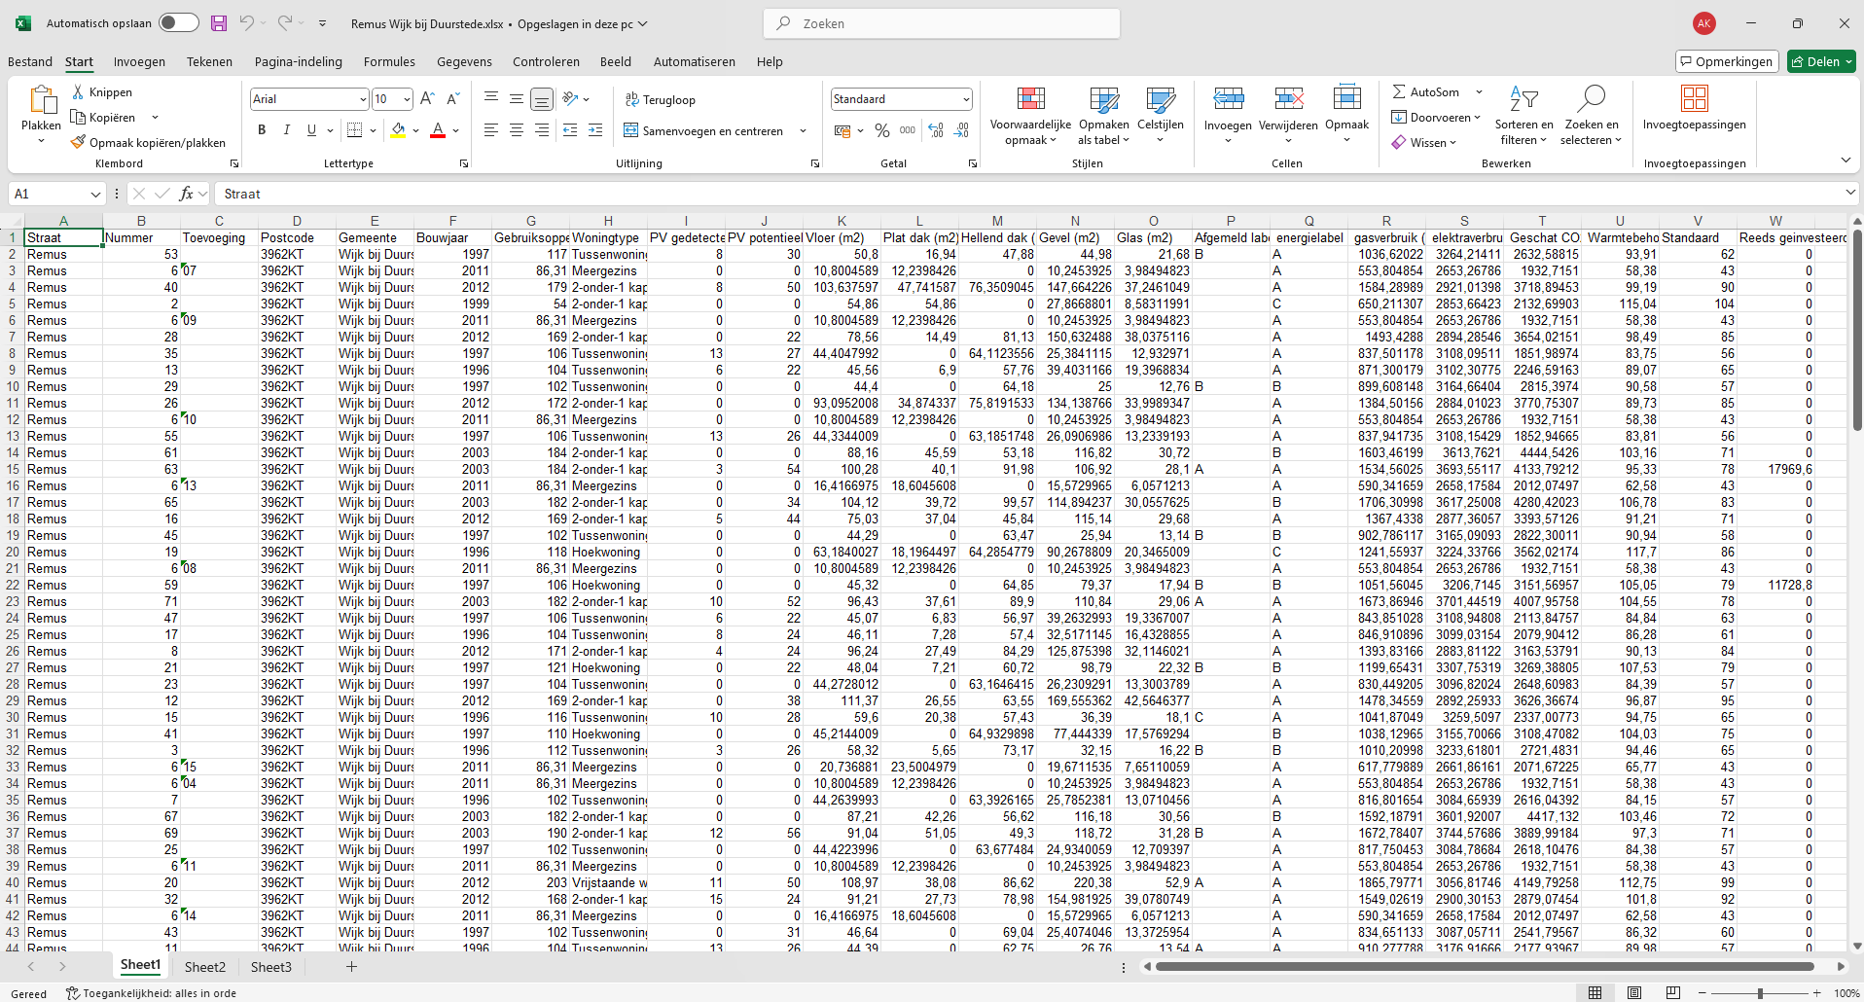
Task: Click the Zoeken search box
Action: pyautogui.click(x=944, y=23)
